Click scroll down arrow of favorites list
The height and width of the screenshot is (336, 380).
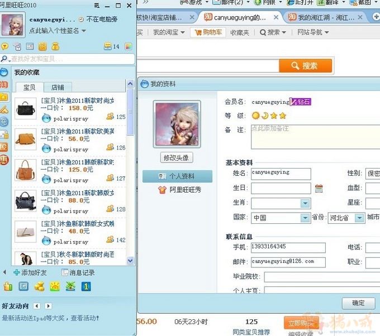[x=130, y=261]
